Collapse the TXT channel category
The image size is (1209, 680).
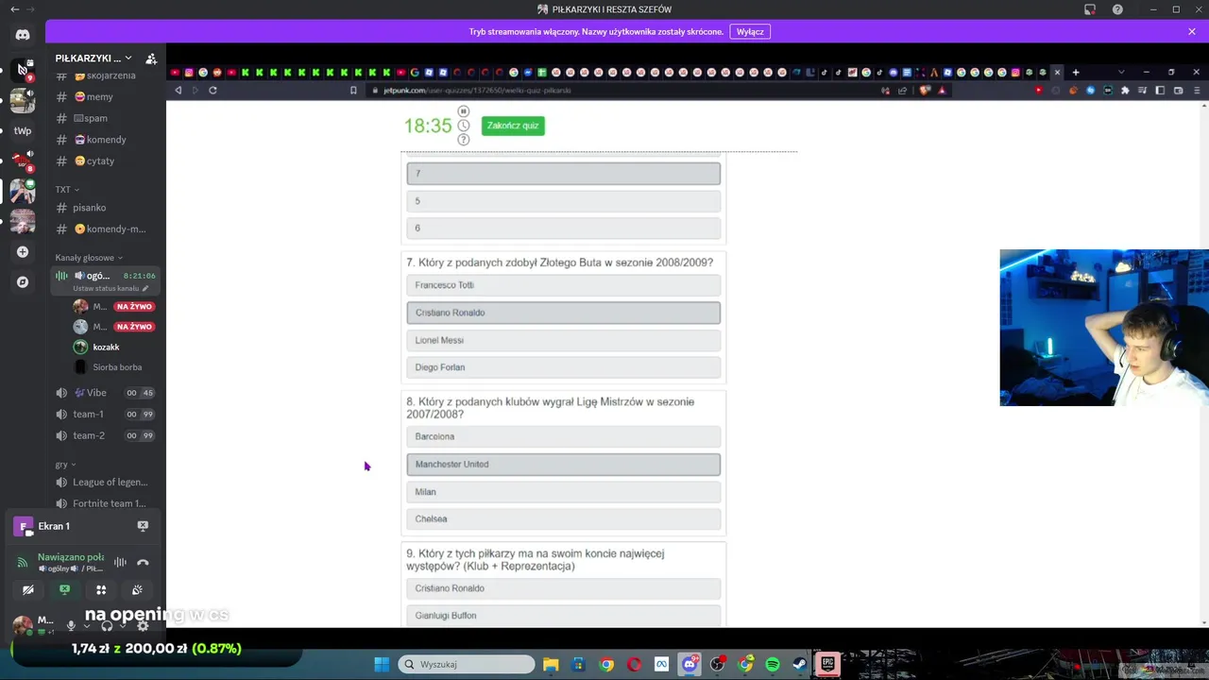tap(67, 189)
